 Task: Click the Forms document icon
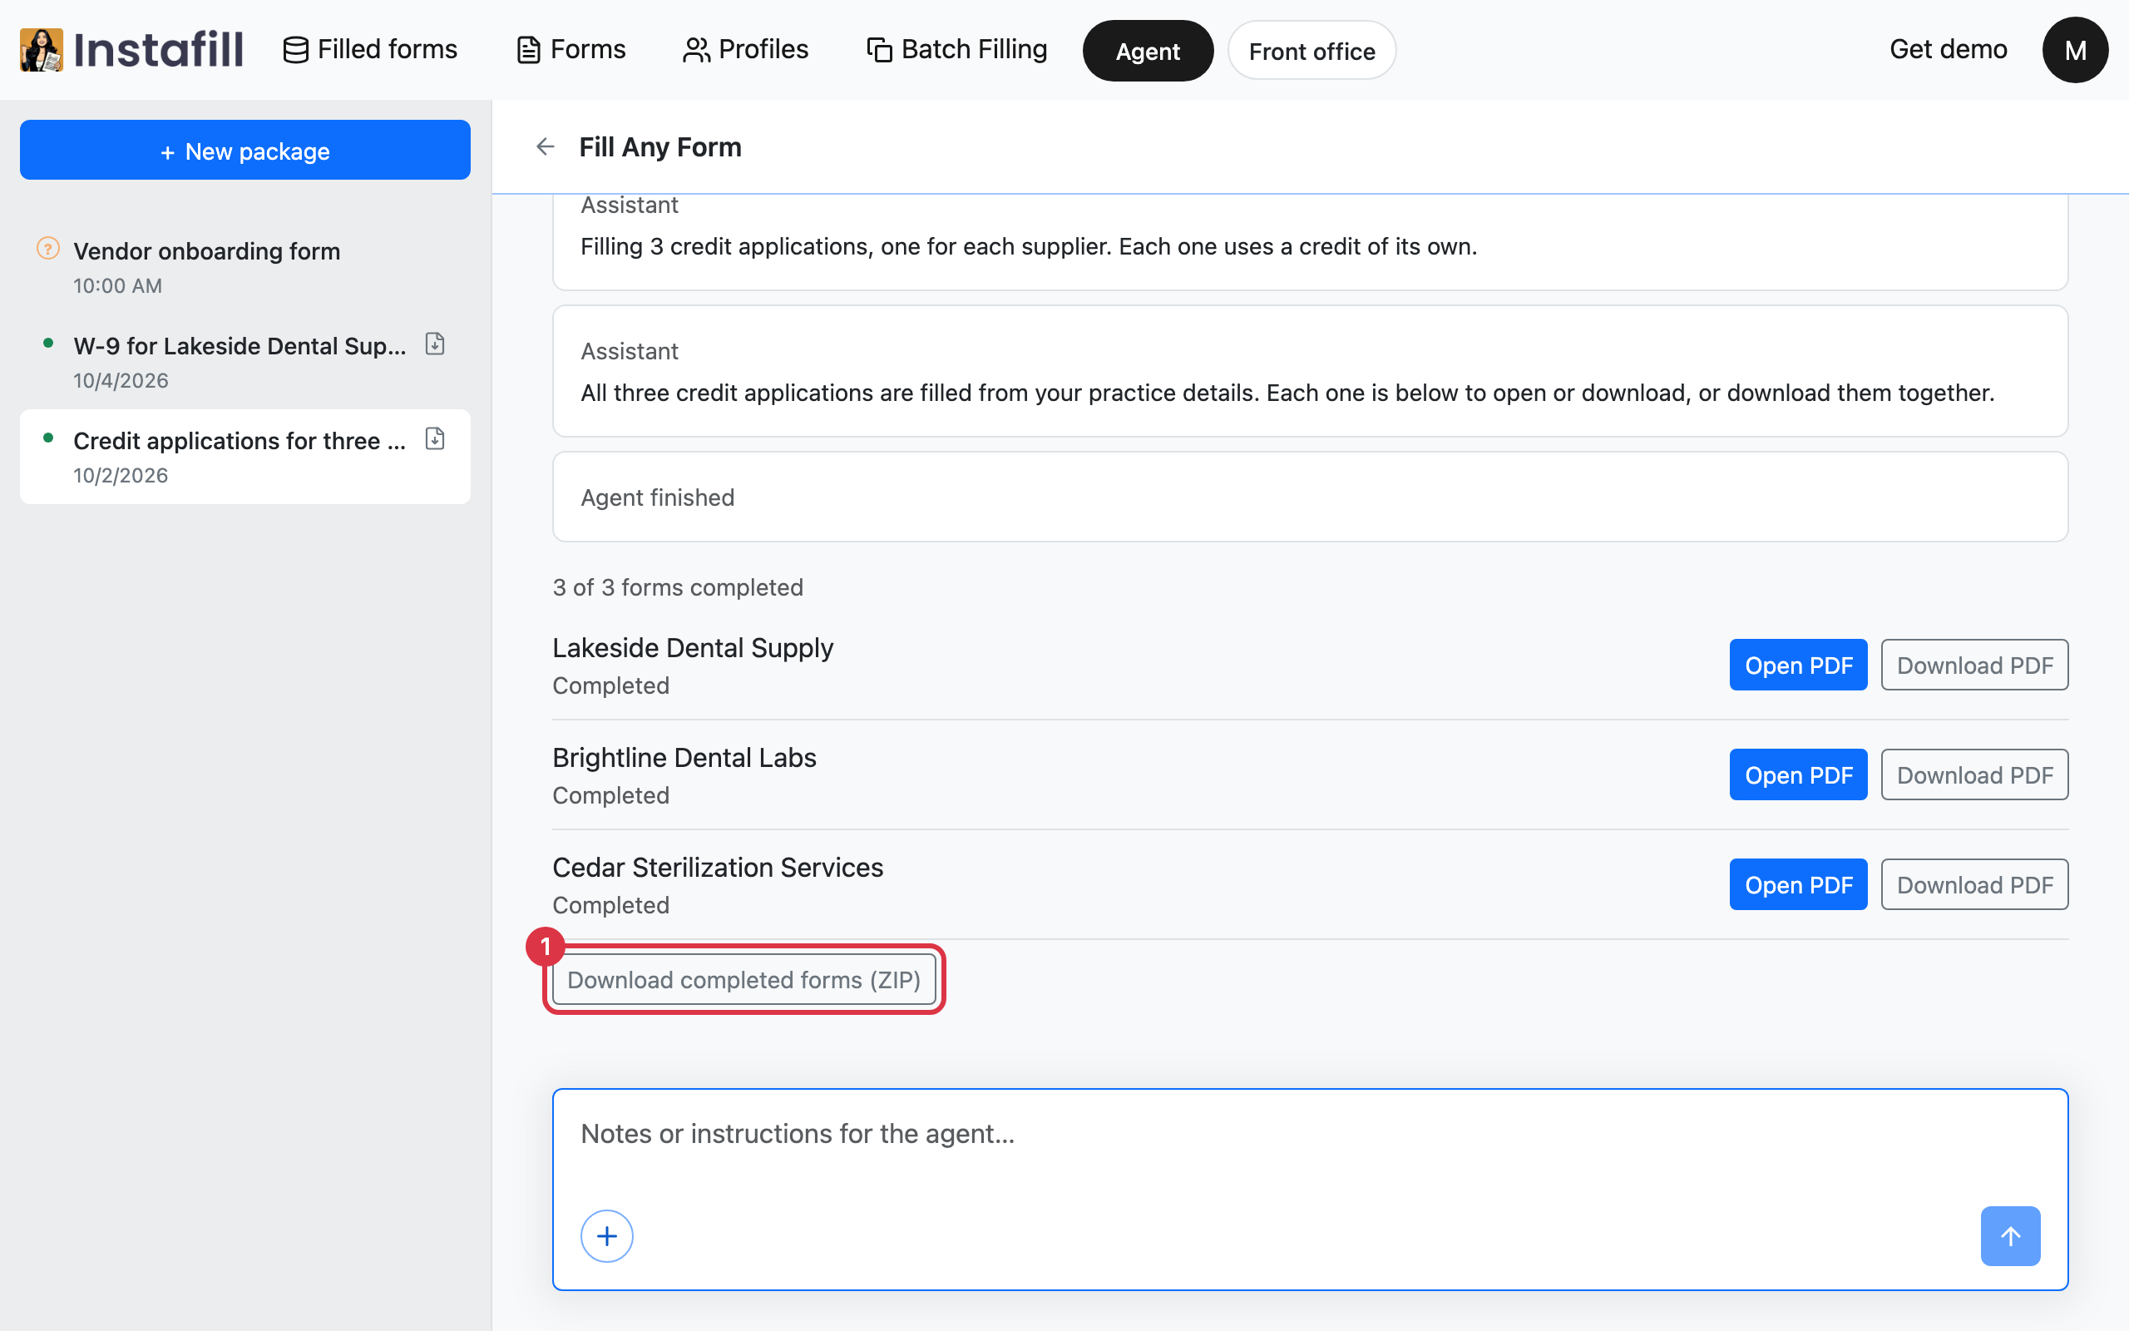coord(528,50)
